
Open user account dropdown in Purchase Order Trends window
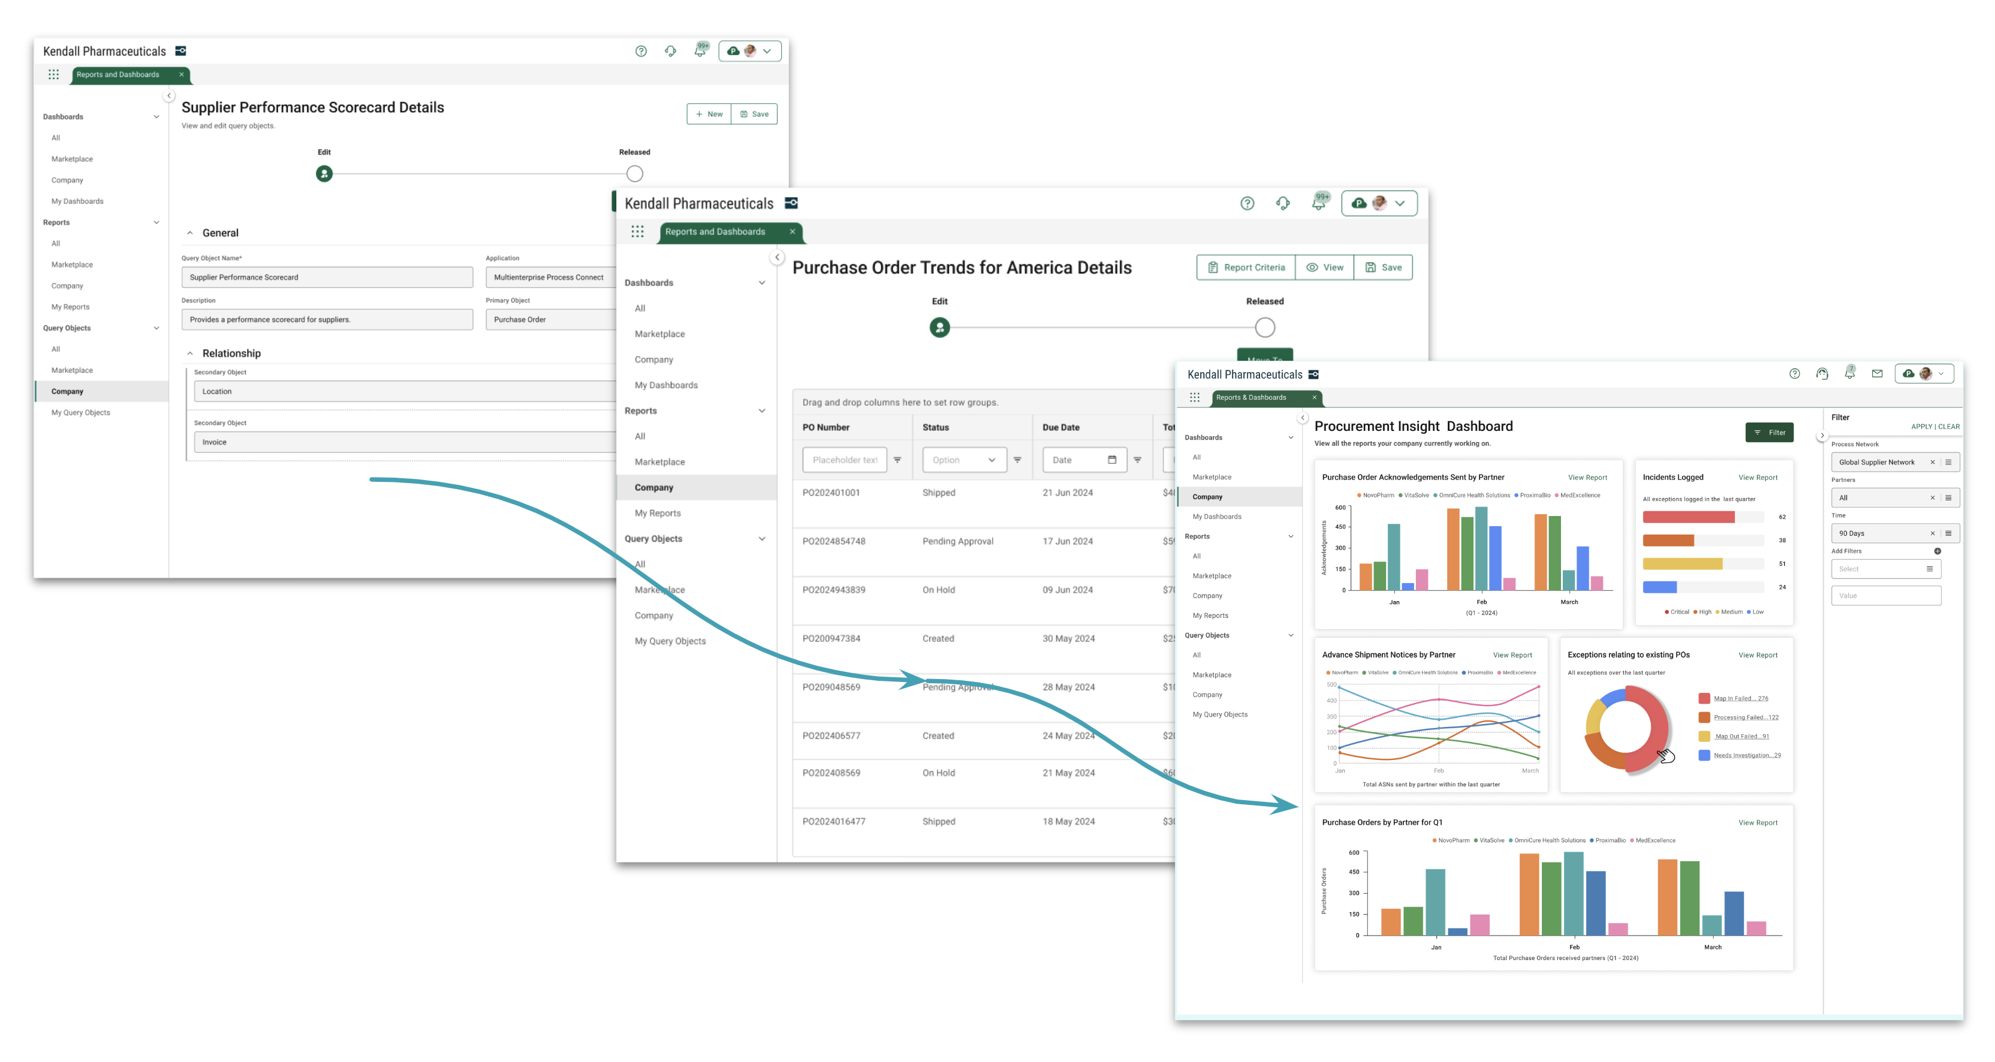(x=1379, y=204)
